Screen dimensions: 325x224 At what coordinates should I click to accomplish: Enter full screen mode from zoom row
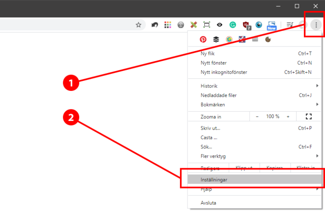pos(308,117)
